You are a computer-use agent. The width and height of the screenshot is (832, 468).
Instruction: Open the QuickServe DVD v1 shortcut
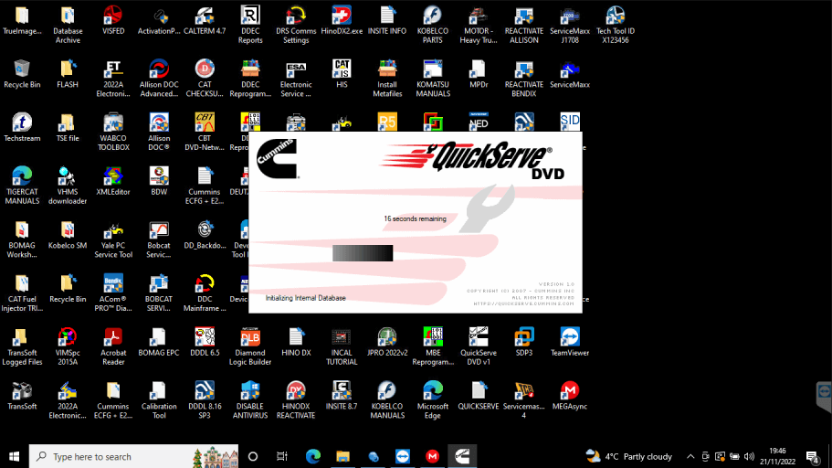pos(478,337)
